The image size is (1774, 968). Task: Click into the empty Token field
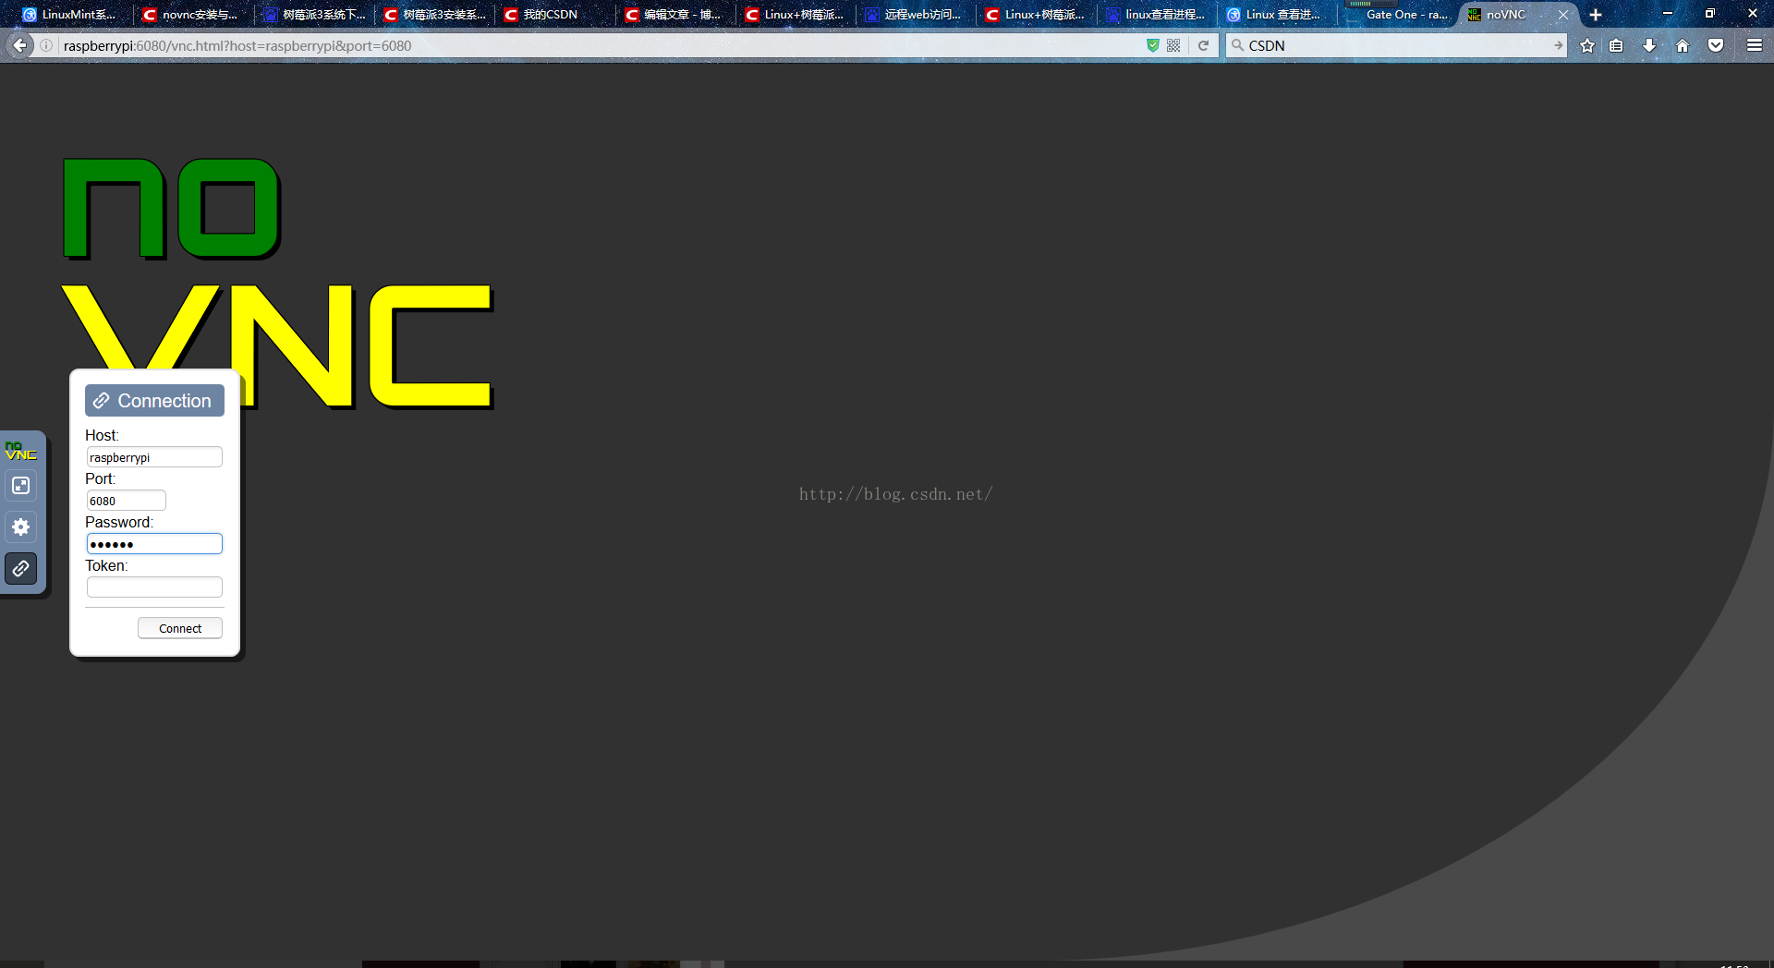[154, 587]
